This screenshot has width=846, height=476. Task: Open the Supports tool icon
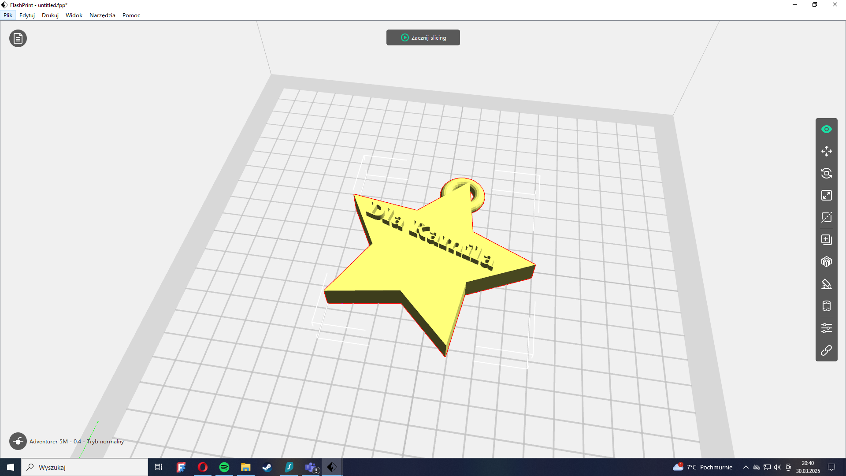coord(826,284)
